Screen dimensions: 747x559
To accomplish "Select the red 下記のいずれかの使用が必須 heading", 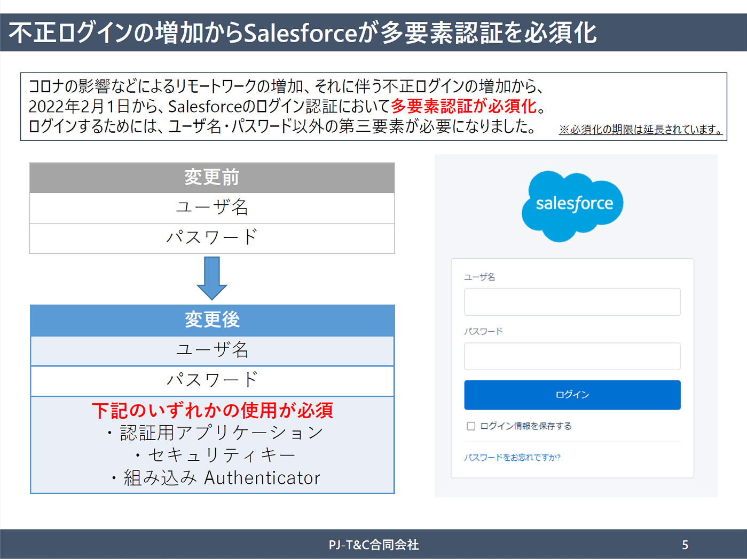I will [212, 411].
